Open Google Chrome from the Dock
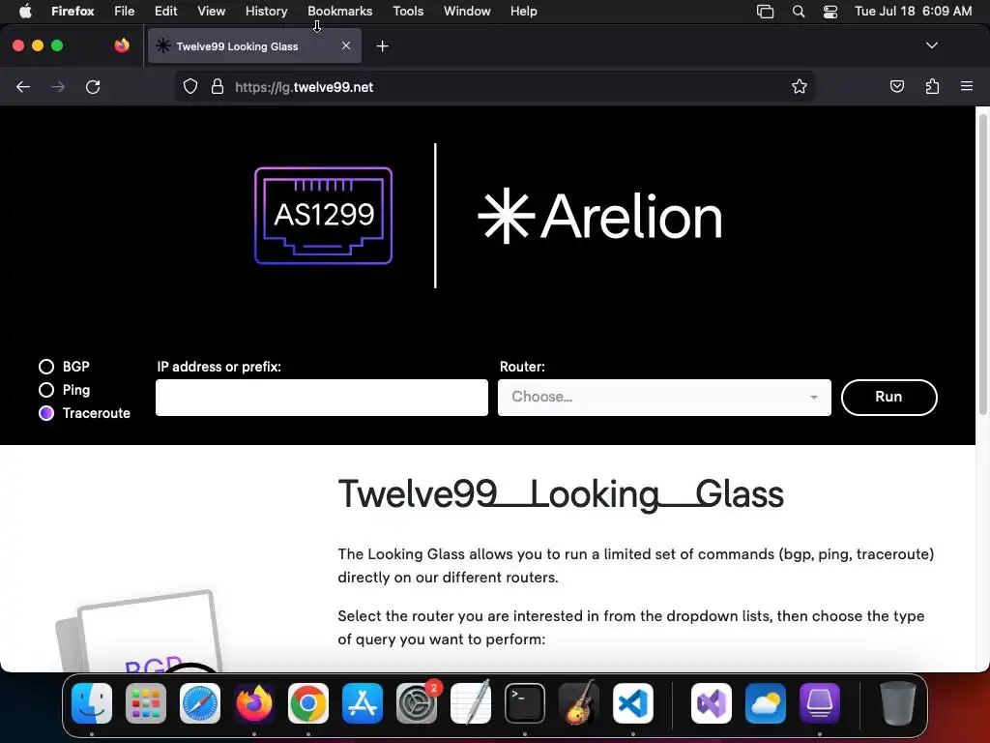This screenshot has height=743, width=990. tap(308, 703)
